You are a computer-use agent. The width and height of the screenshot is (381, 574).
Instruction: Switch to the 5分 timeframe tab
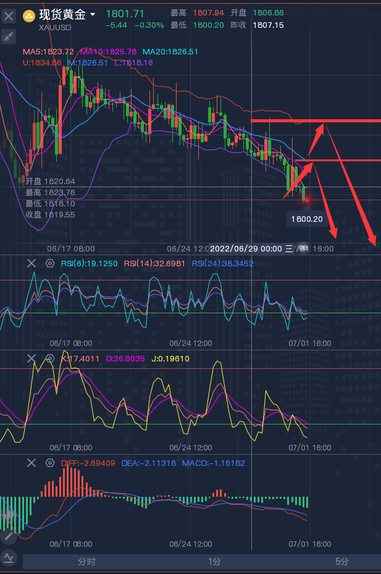(x=341, y=562)
